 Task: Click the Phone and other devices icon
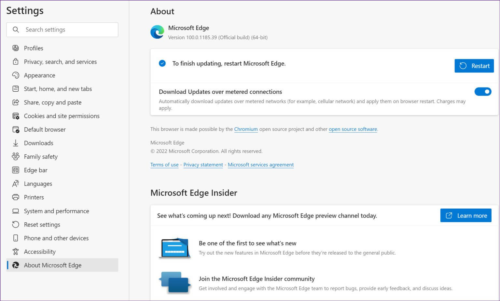[15, 238]
